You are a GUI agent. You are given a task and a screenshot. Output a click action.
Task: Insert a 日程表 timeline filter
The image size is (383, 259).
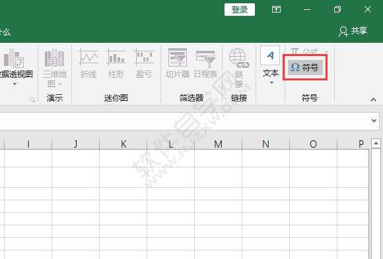[205, 63]
